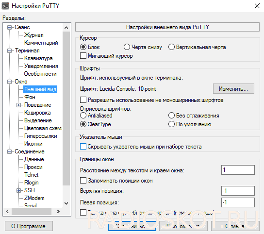Screen dimensions: 264x234
Task: Click the PuTTY icon in title bar
Action: 5,6
